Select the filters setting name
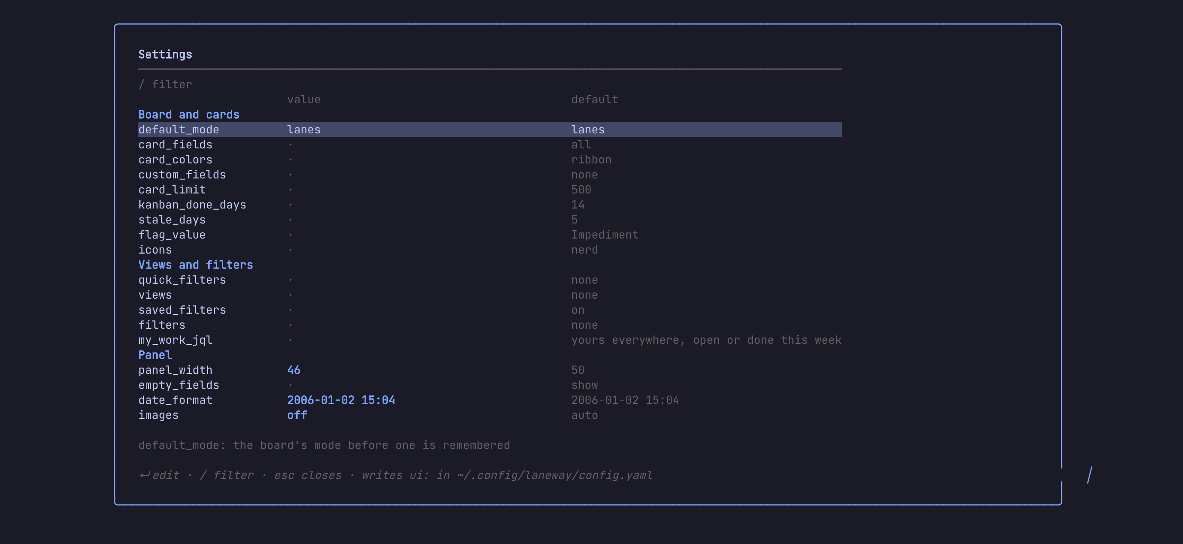1183x544 pixels. tap(162, 325)
